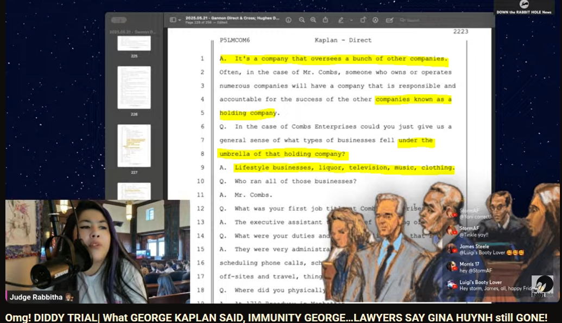This screenshot has height=323, width=562.
Task: Select page 227 thumbnail in the sidebar
Action: [134, 146]
